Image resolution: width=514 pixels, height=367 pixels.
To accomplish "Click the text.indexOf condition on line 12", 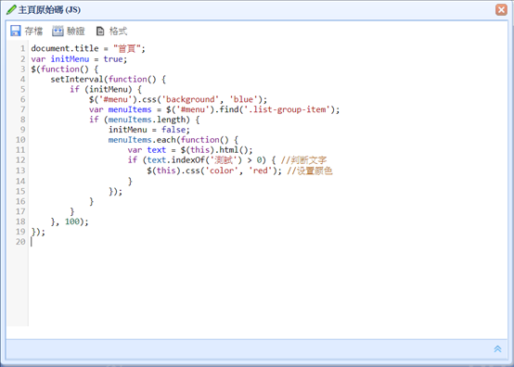I will tap(201, 160).
